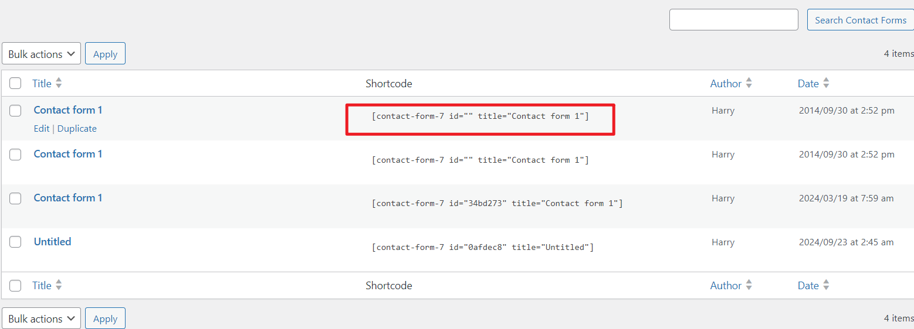Screen dimensions: 914x329
Task: Tick the select-all checkbox in table header
Action: point(15,84)
